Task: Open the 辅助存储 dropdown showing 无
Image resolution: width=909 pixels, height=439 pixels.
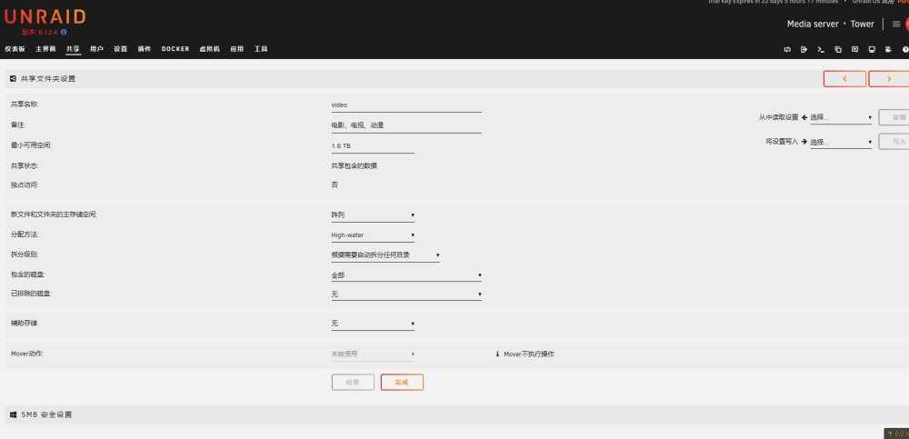Action: click(x=373, y=324)
